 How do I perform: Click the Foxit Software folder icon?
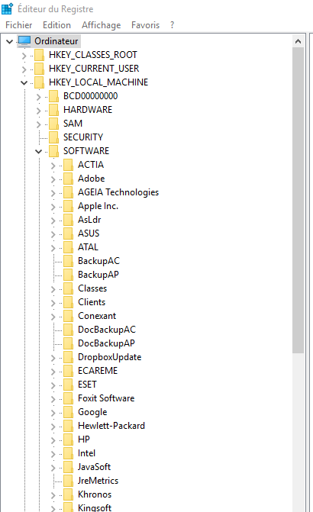point(68,398)
